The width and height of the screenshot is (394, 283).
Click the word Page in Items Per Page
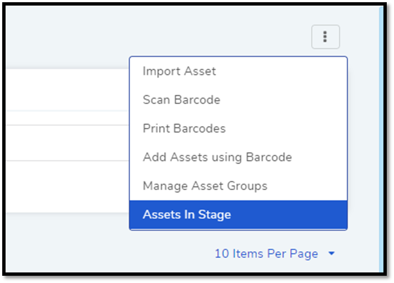(304, 254)
